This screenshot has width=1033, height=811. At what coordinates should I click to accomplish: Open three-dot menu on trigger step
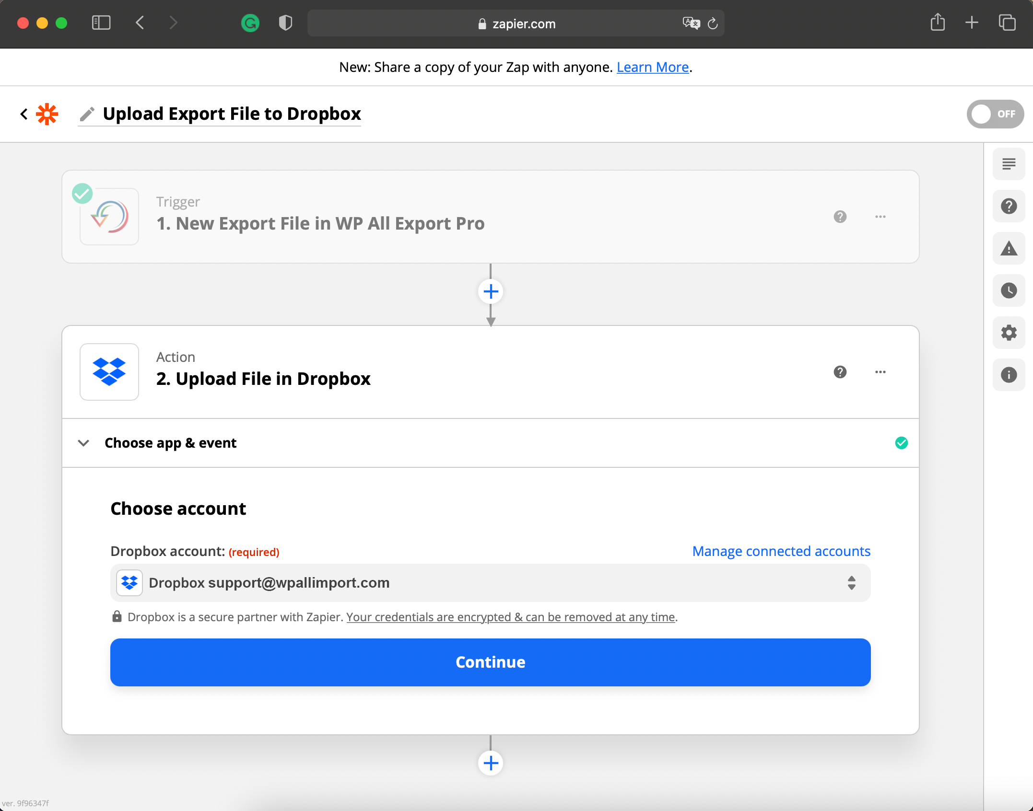[x=880, y=217]
